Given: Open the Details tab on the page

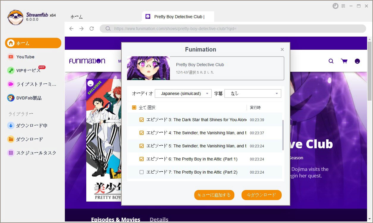Looking at the screenshot, I should click(x=159, y=219).
